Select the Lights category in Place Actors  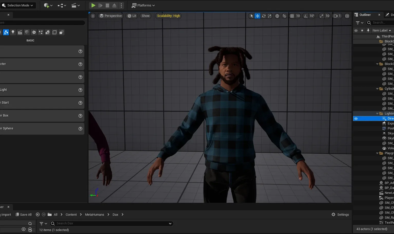click(13, 32)
